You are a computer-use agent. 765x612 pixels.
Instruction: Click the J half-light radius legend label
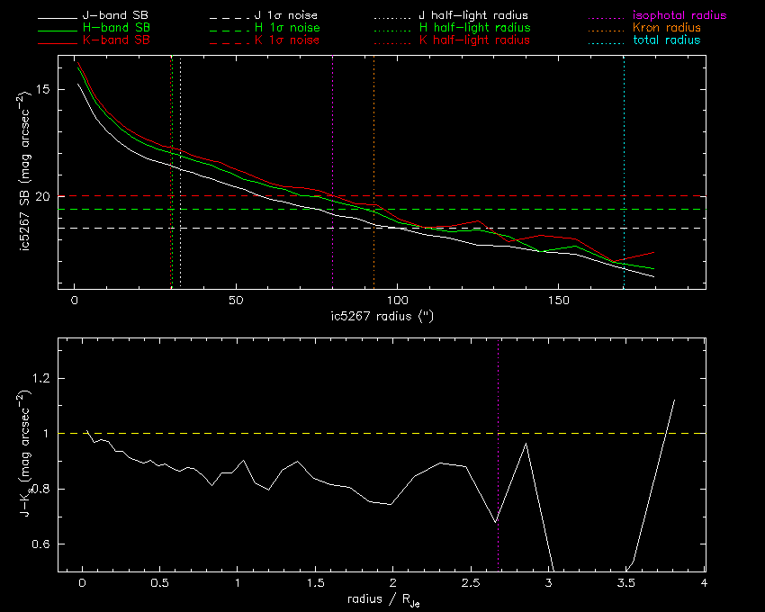(474, 16)
